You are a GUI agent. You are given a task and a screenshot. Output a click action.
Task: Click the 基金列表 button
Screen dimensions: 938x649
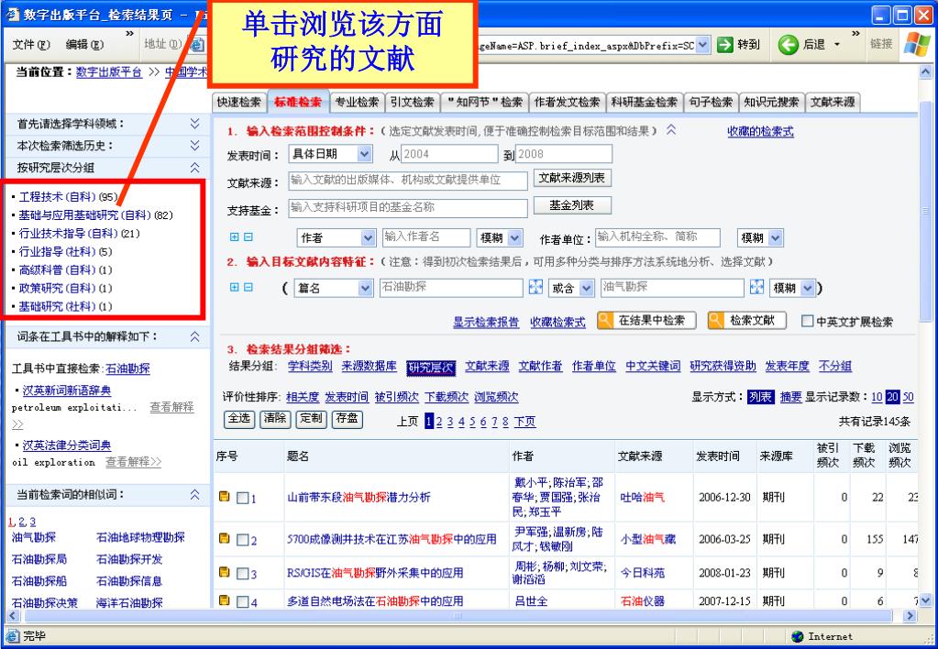coord(572,205)
